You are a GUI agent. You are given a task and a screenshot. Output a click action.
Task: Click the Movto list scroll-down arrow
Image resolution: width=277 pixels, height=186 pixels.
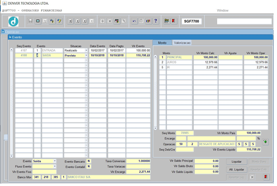tap(155, 128)
